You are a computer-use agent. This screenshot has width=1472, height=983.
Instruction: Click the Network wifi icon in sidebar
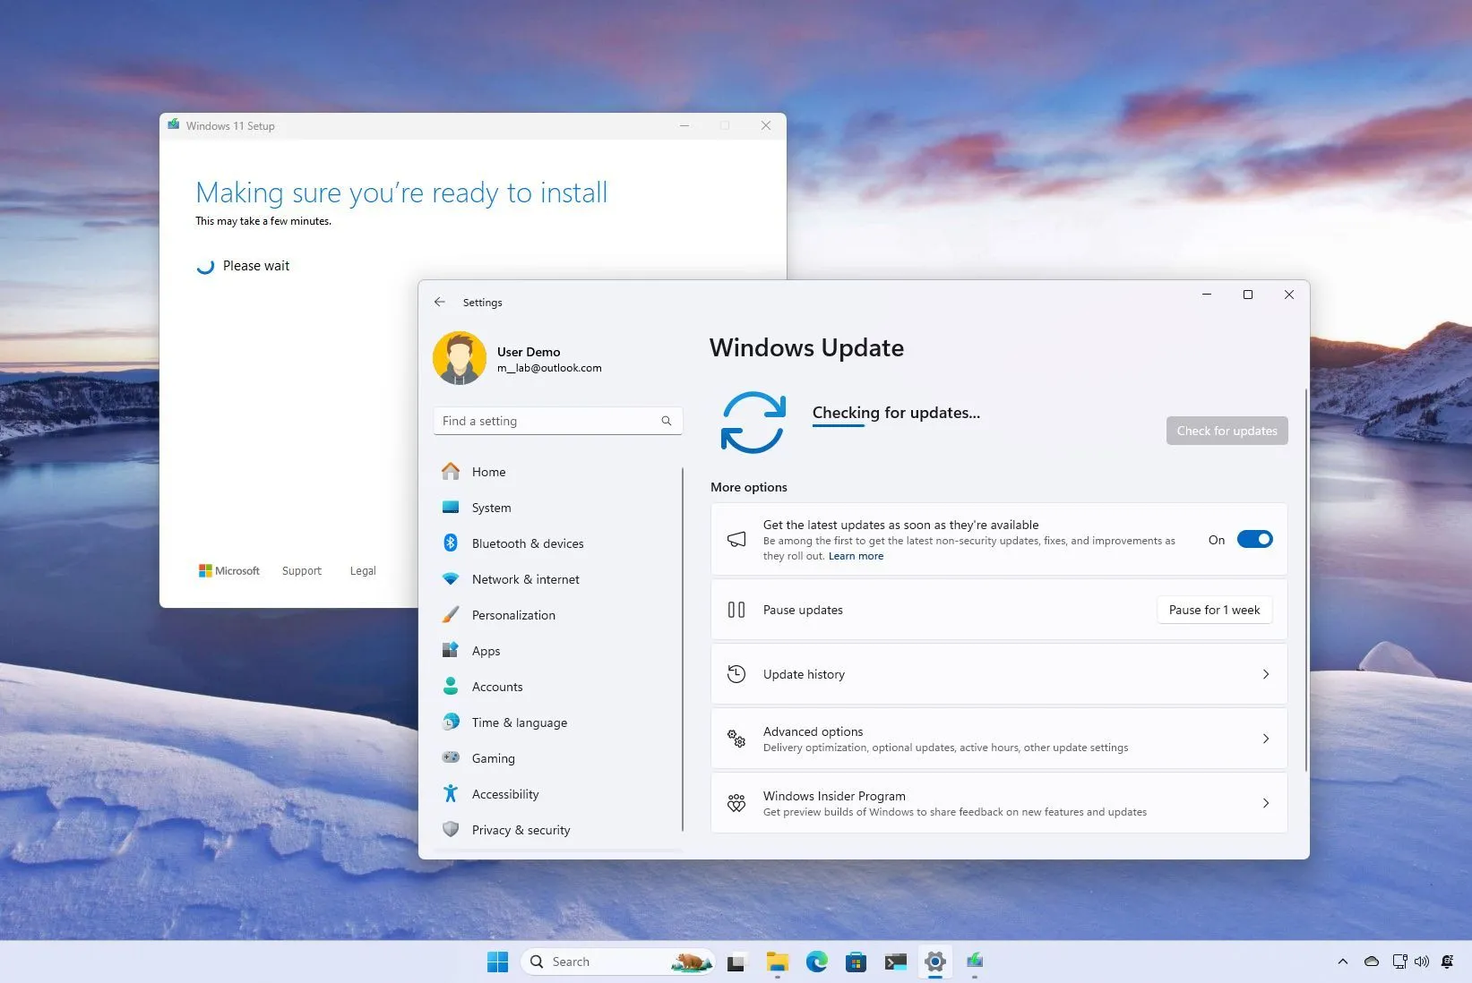pos(451,579)
